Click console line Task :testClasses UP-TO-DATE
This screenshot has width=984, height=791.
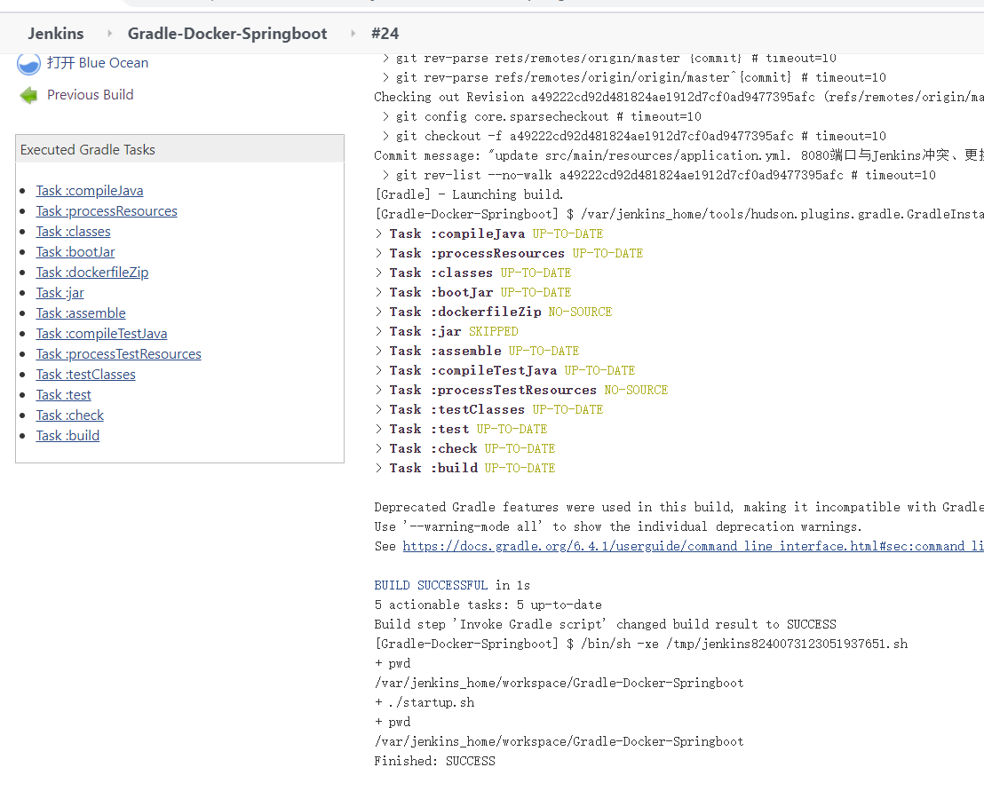[x=488, y=409]
